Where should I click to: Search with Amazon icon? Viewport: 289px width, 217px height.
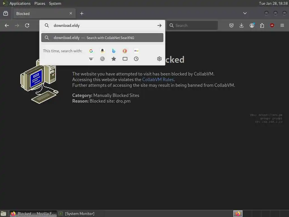coord(102,51)
